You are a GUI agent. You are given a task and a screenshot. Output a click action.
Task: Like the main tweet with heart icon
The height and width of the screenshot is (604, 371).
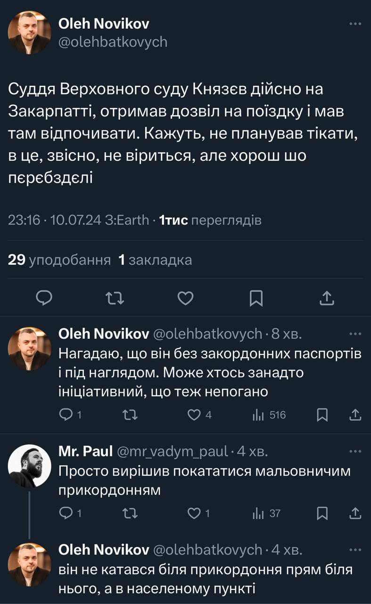point(186,297)
